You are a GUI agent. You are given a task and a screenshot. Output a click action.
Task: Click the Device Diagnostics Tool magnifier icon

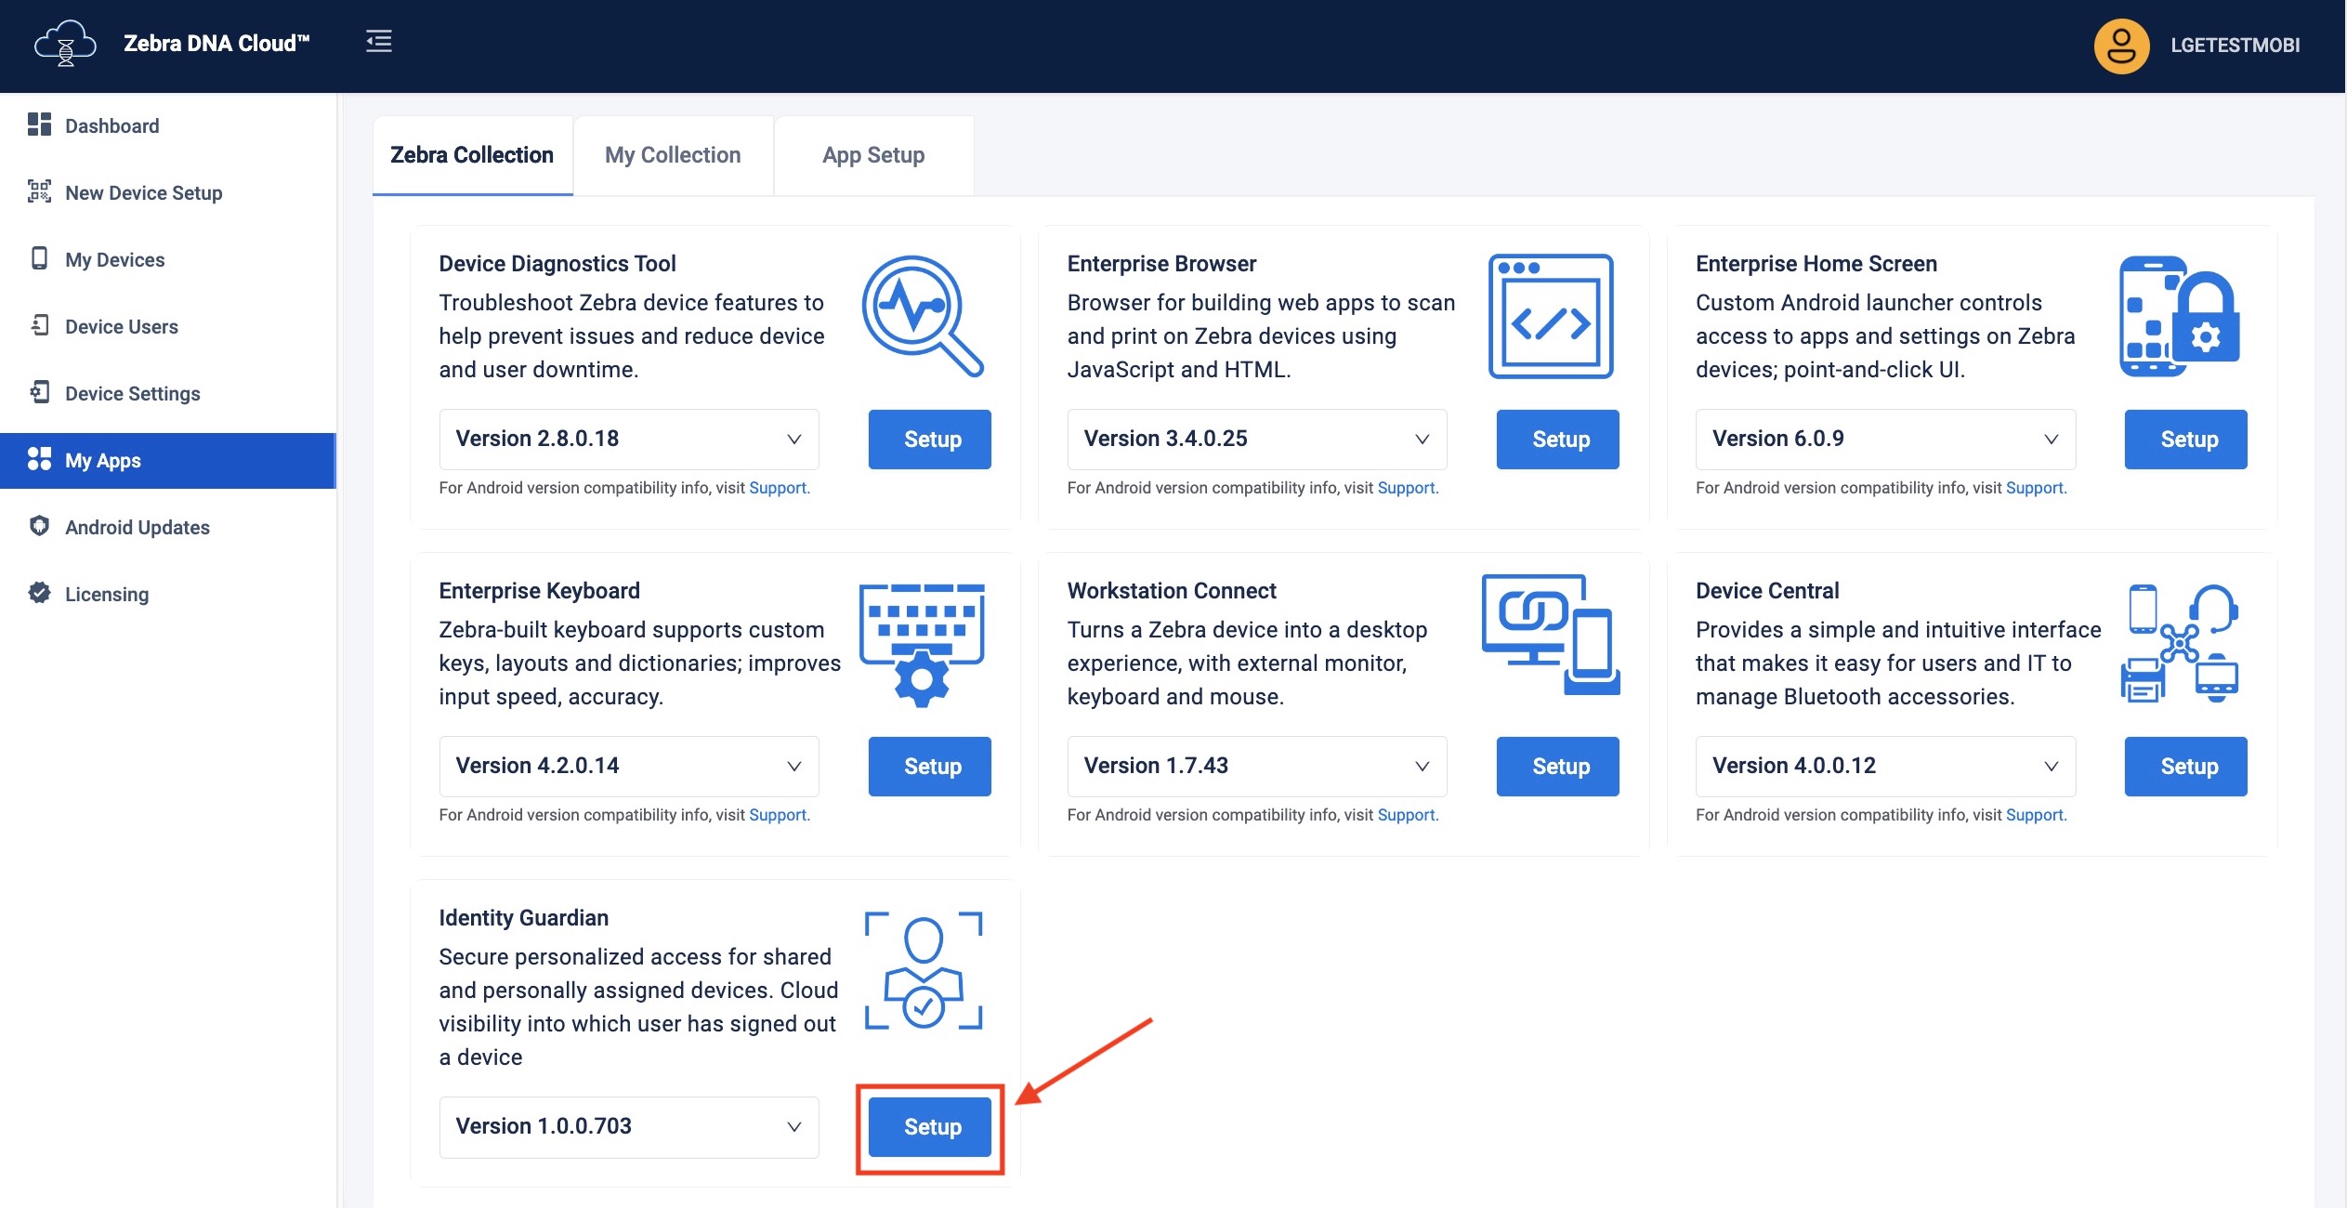click(x=922, y=316)
